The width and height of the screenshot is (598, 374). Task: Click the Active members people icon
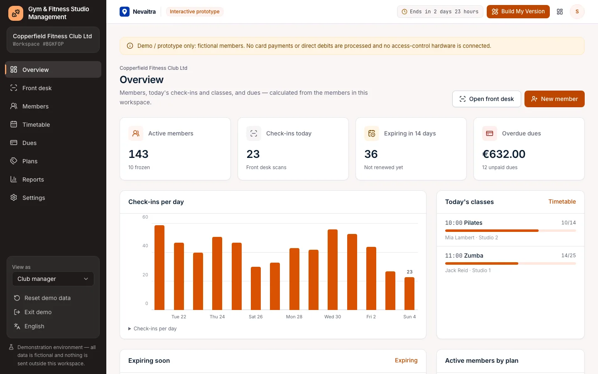[x=136, y=133]
